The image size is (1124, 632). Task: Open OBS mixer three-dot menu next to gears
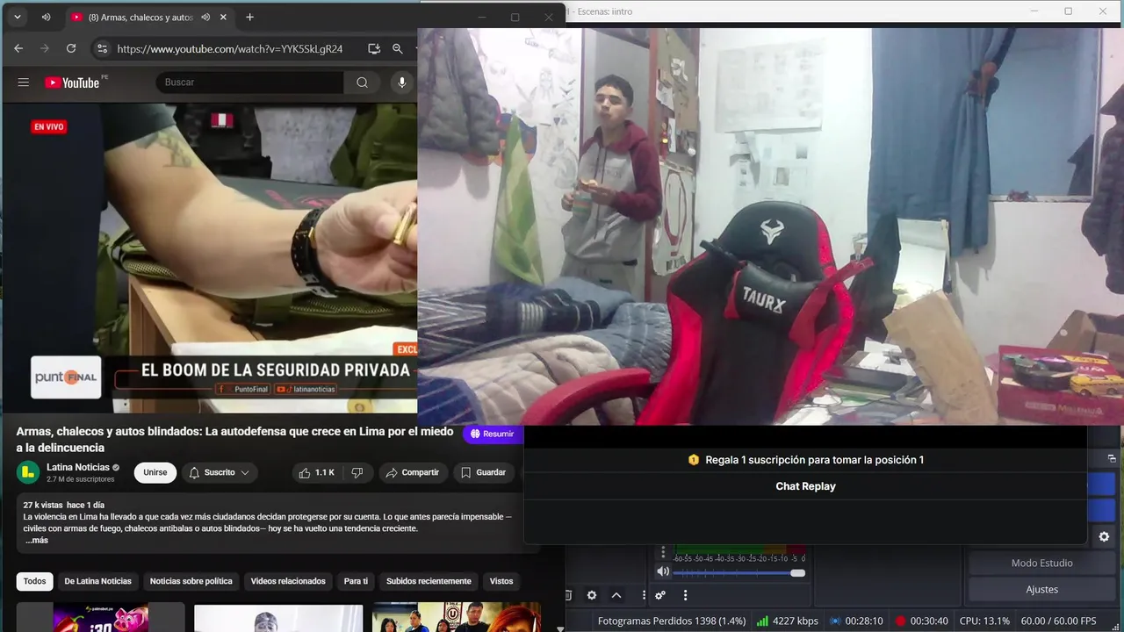pos(685,595)
